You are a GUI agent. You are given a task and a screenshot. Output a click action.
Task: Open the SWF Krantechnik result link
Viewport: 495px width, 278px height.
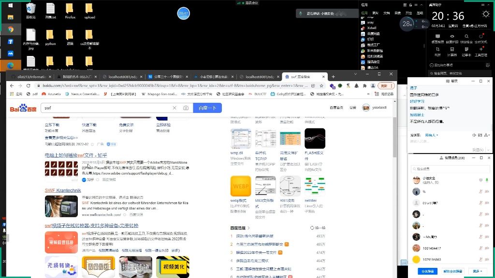tap(63, 190)
